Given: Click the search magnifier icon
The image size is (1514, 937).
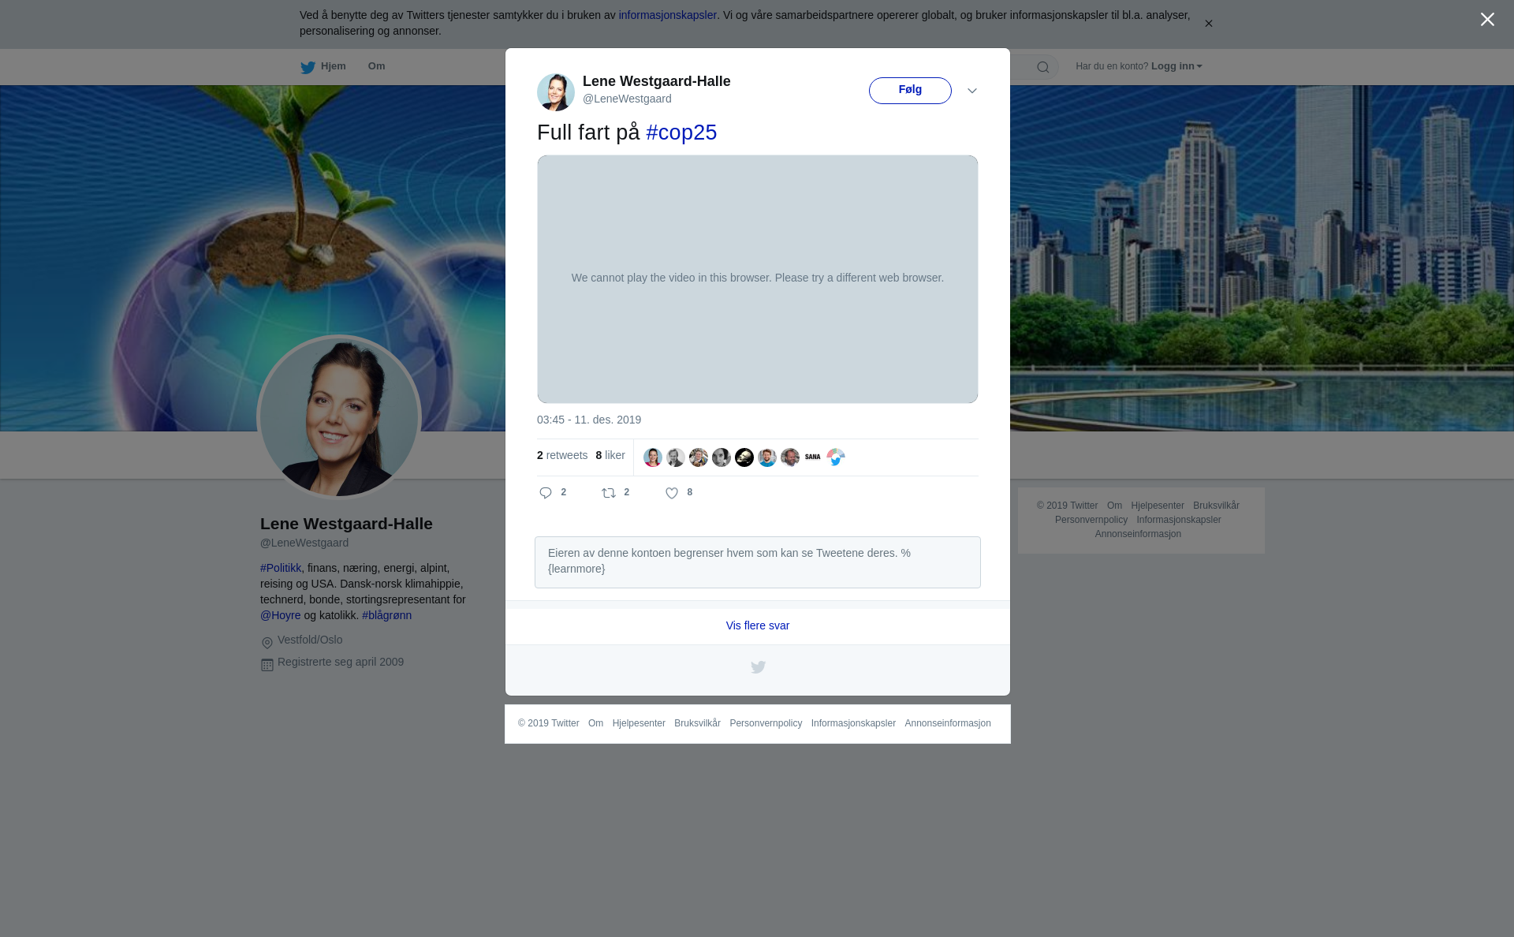Looking at the screenshot, I should pos(1043,67).
